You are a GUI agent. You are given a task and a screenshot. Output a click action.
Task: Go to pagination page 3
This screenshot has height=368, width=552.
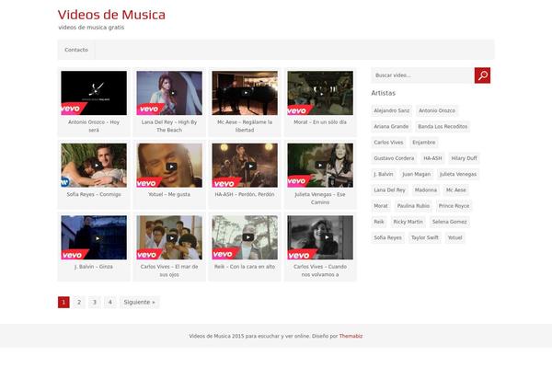coord(95,302)
